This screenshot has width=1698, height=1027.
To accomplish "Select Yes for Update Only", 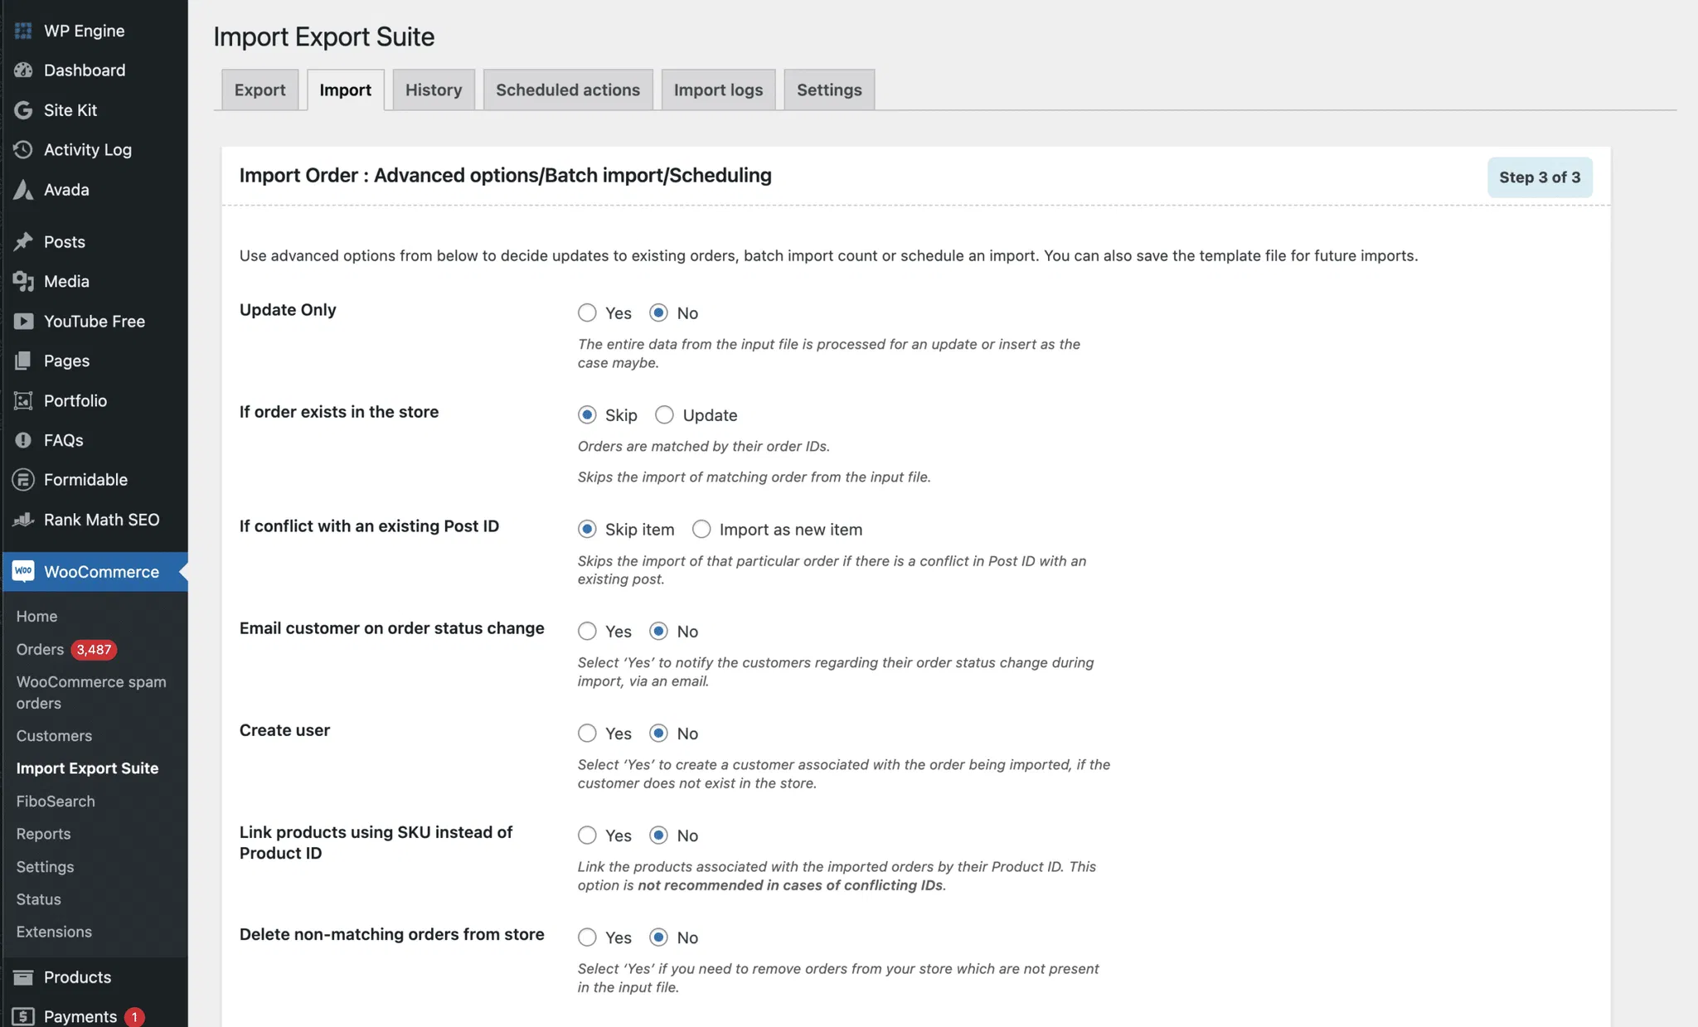I will 587,313.
